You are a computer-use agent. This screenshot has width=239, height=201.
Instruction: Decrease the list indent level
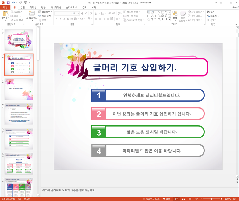click(110, 13)
